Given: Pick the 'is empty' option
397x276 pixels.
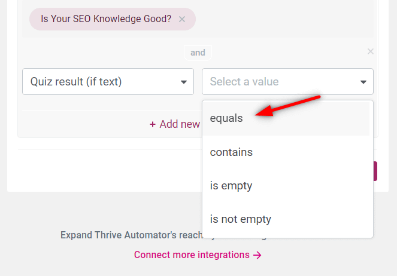Looking at the screenshot, I should pyautogui.click(x=231, y=186).
